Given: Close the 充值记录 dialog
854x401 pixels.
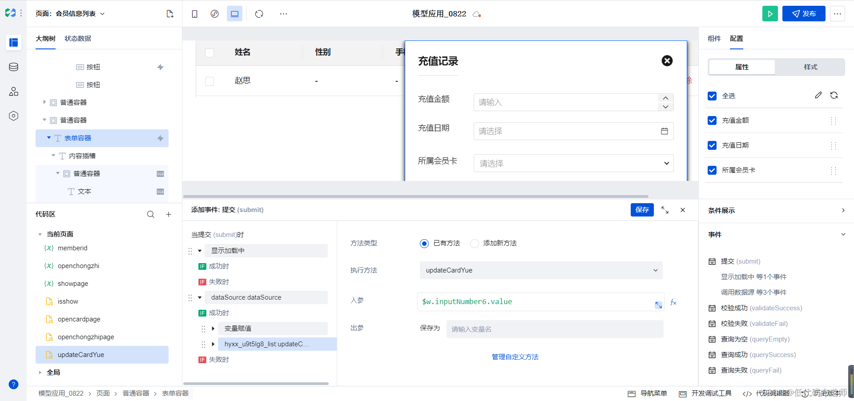Looking at the screenshot, I should click(667, 61).
